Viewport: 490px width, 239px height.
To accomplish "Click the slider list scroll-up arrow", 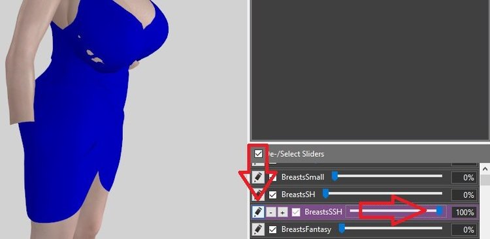I will 485,169.
